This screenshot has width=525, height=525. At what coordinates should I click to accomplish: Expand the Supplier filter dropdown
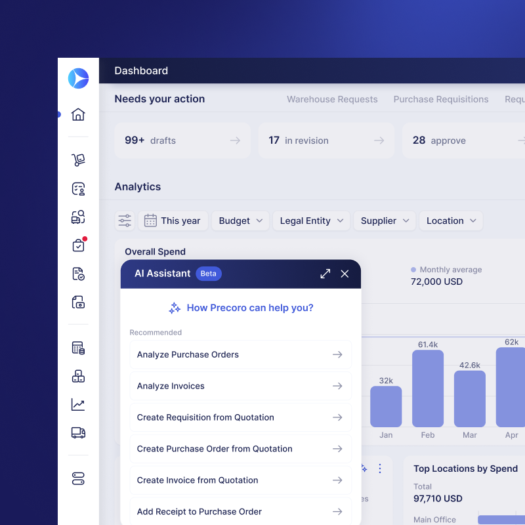[x=385, y=220]
